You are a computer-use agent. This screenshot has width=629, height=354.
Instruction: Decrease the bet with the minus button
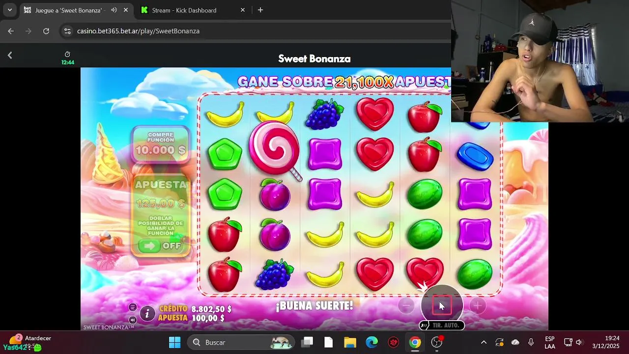pos(406,306)
